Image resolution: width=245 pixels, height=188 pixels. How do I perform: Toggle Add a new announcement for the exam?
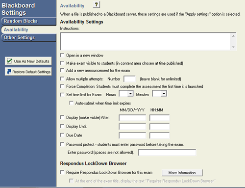(62, 70)
